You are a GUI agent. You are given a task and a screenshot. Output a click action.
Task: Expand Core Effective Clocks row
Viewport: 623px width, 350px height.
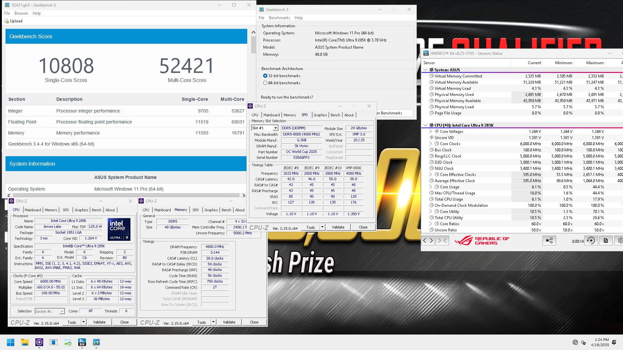click(x=431, y=175)
